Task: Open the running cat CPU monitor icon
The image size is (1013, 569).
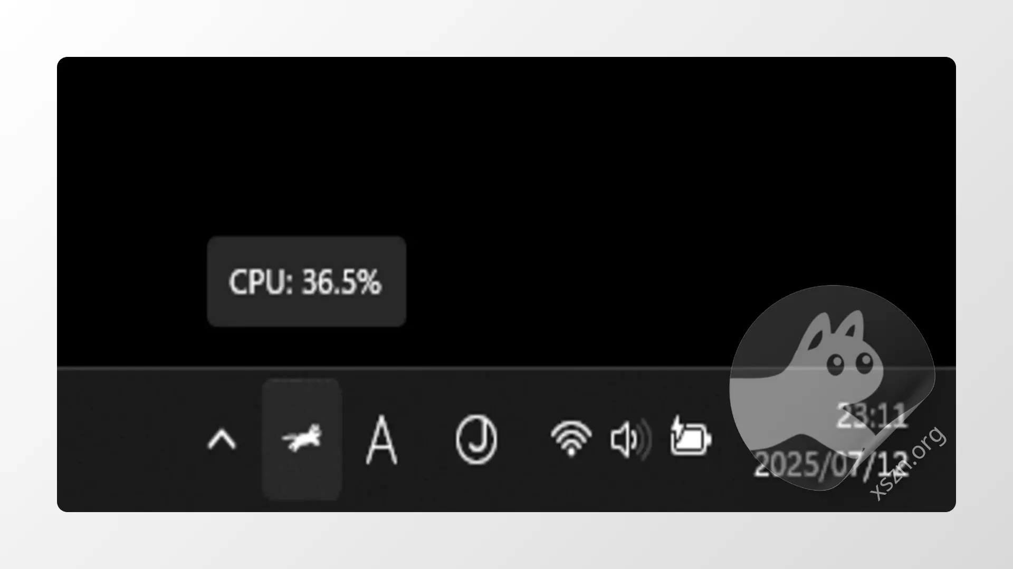Action: [x=302, y=438]
